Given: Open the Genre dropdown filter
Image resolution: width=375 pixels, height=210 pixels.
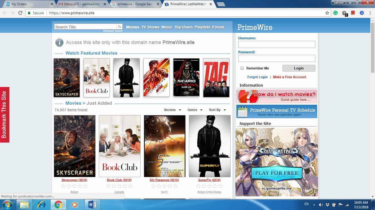Looking at the screenshot, I should [195, 110].
